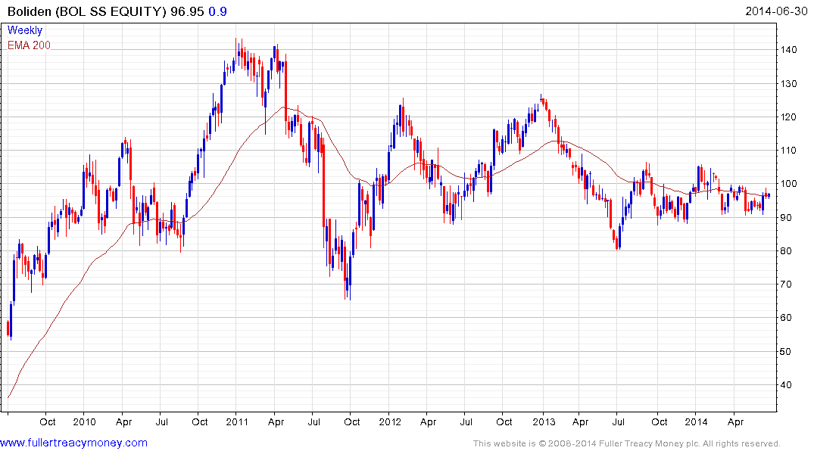
Task: Click the copyright notice text at bottom right
Action: point(627,443)
